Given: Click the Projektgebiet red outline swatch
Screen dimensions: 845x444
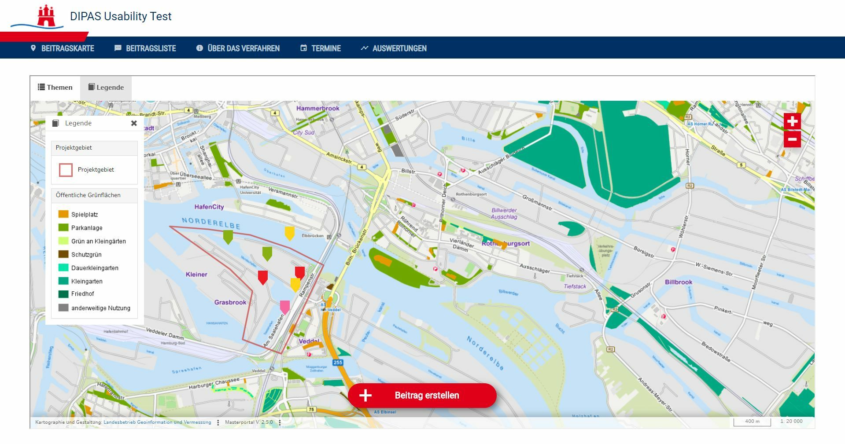Looking at the screenshot, I should (66, 170).
